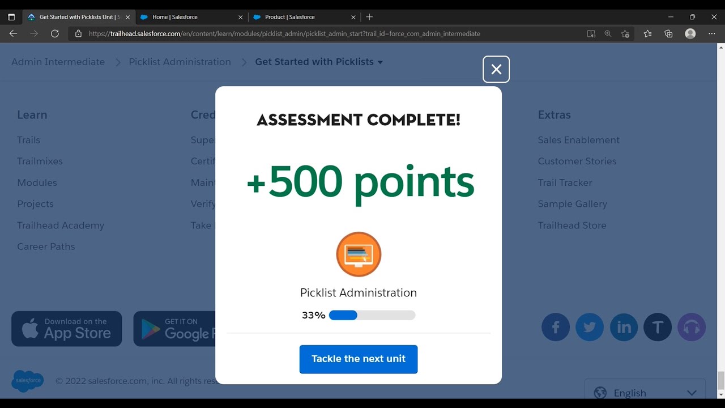725x408 pixels.
Task: Reload the current page
Action: [55, 33]
